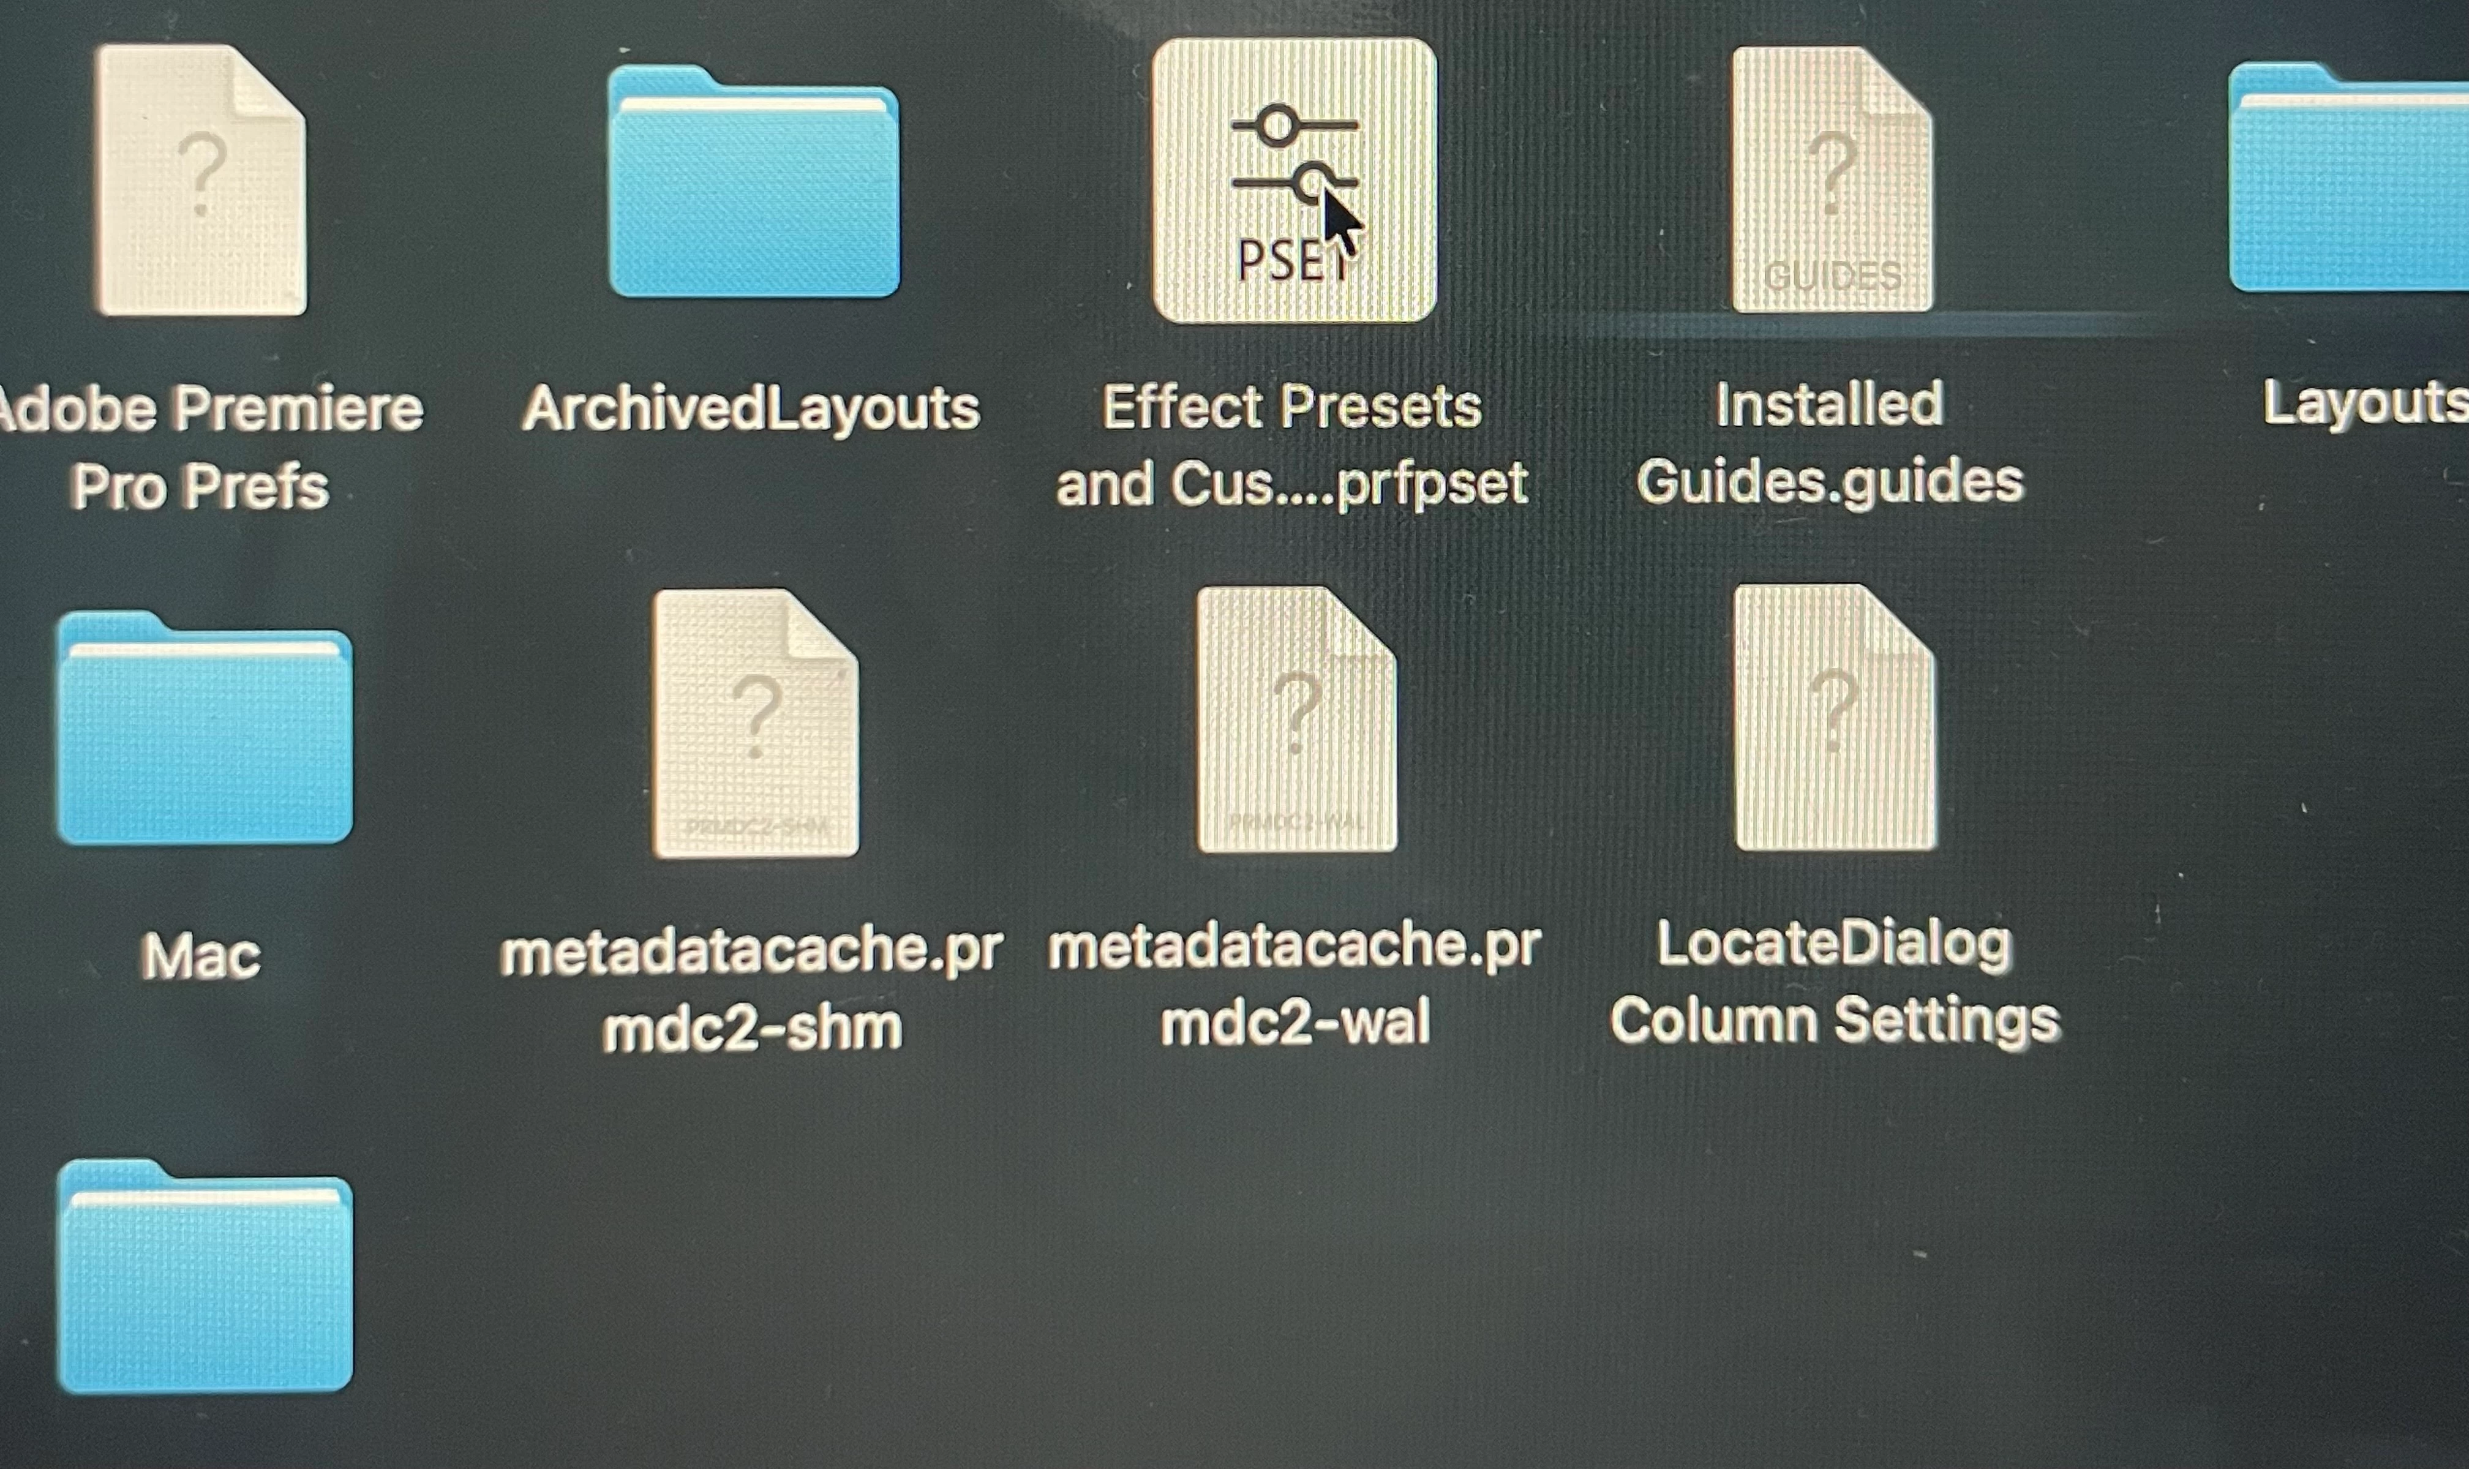Click the ArchivedLayouts folder name label

(x=751, y=408)
